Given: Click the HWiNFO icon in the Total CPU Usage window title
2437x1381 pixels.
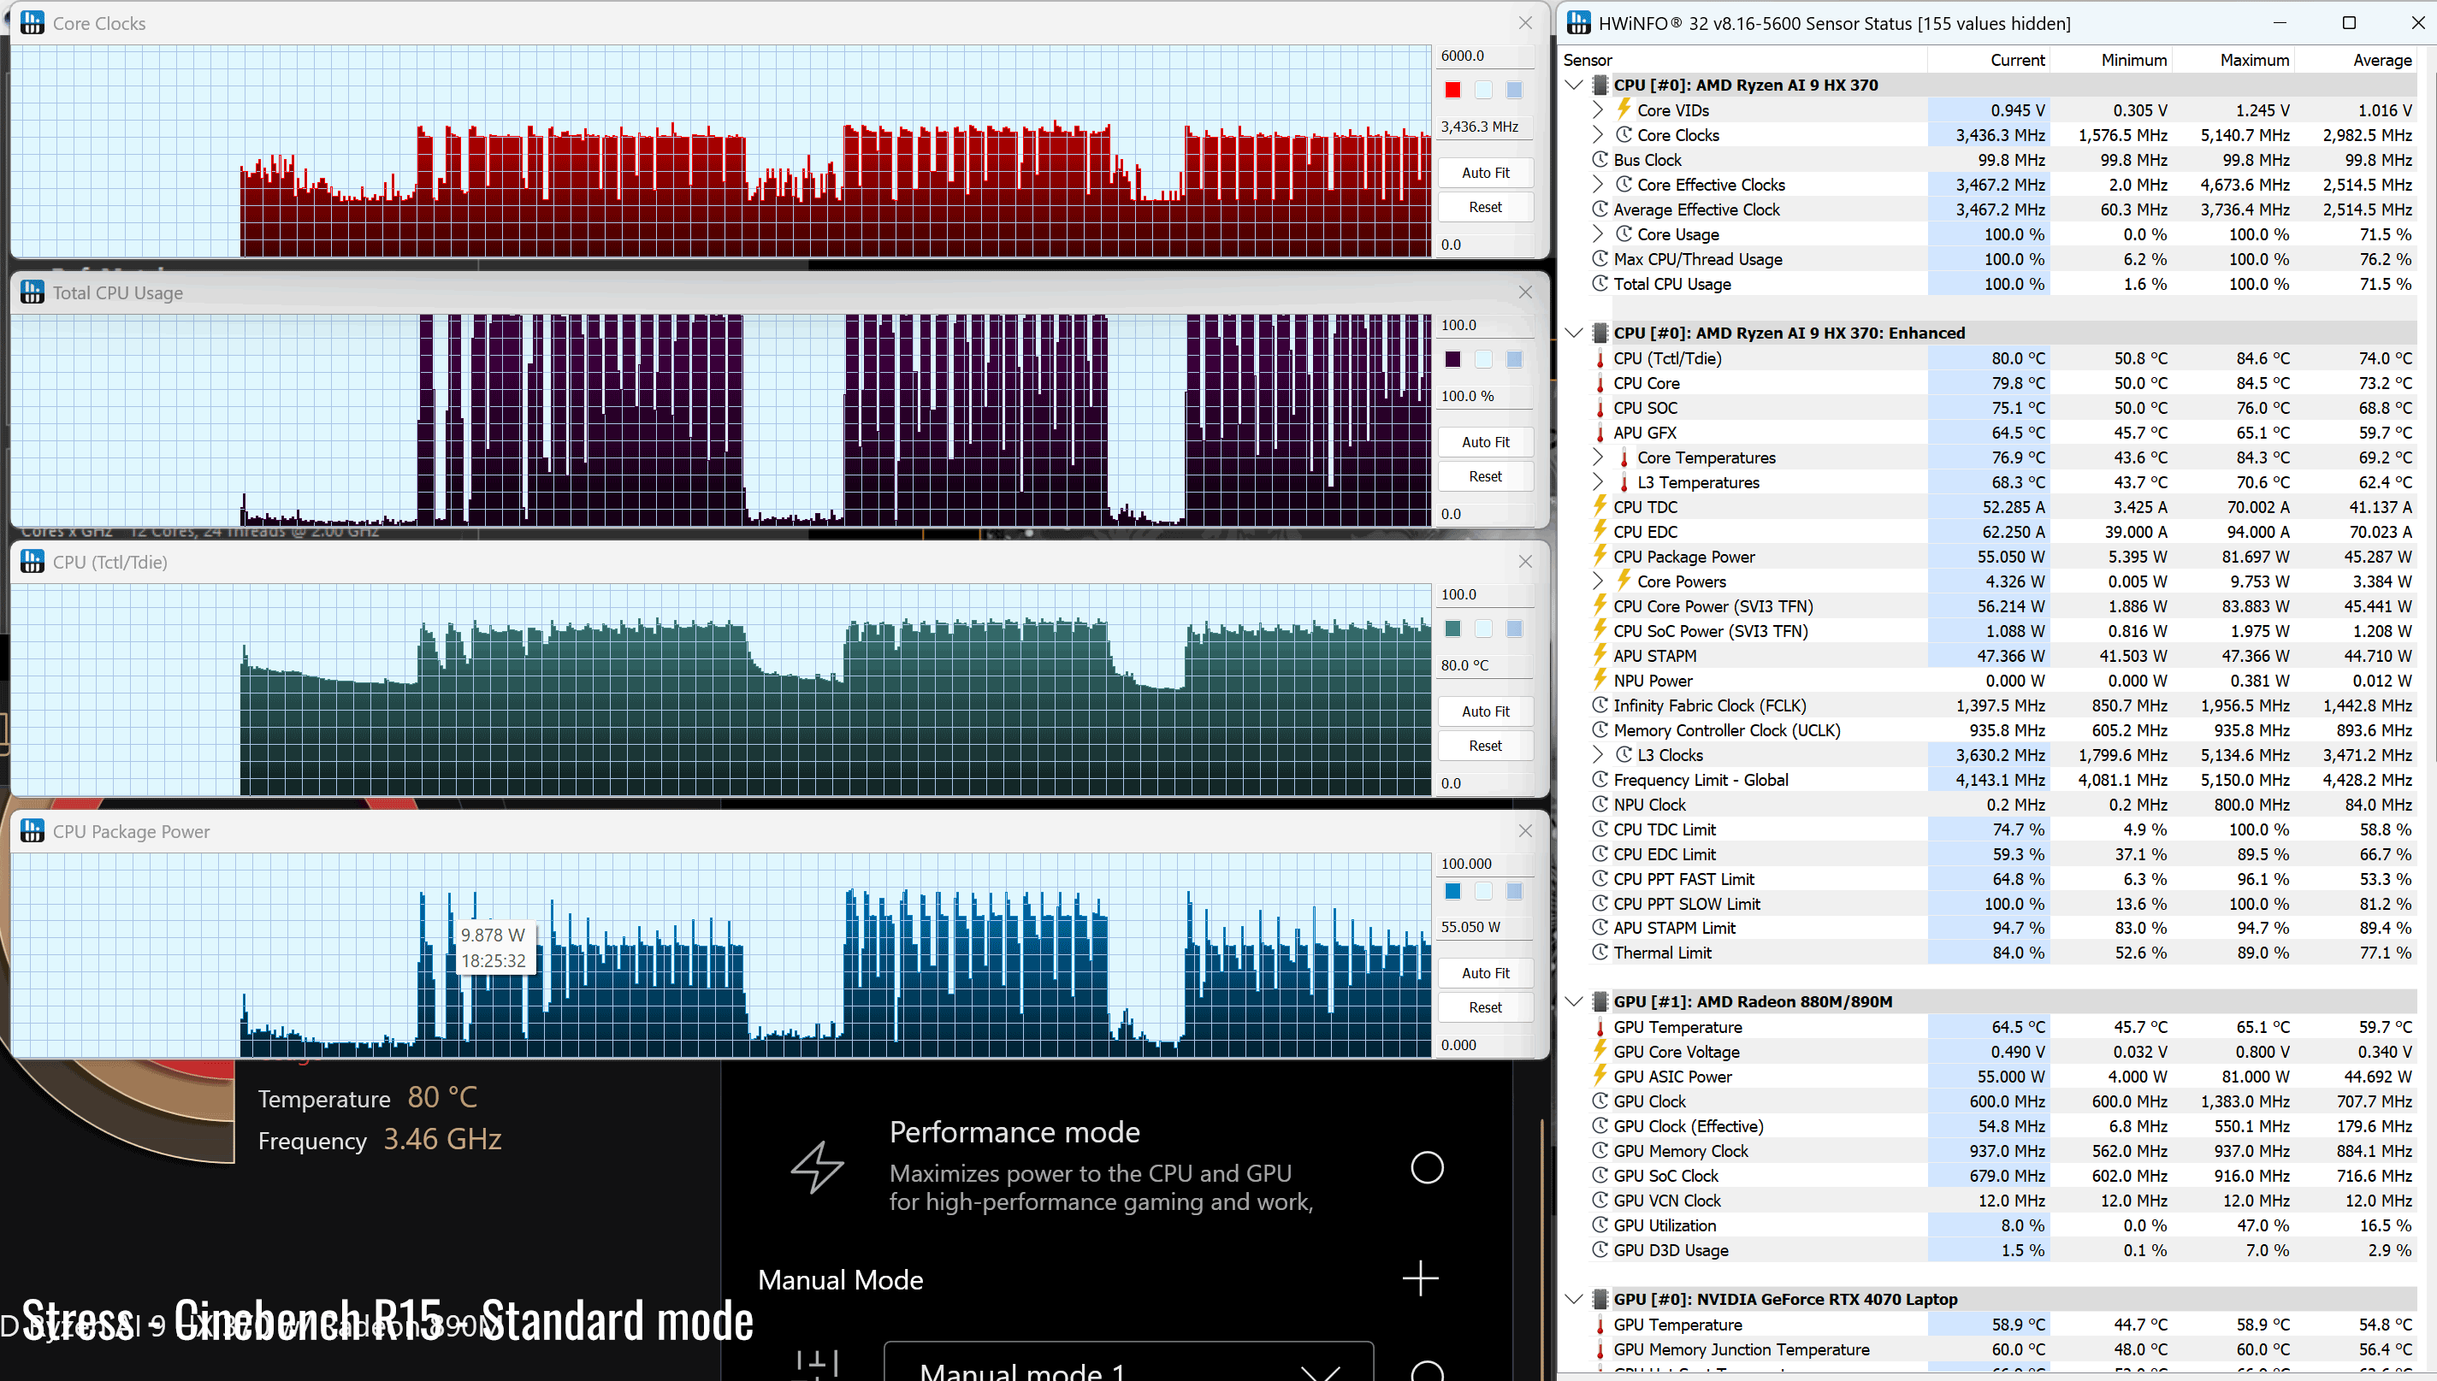Looking at the screenshot, I should click(x=33, y=292).
